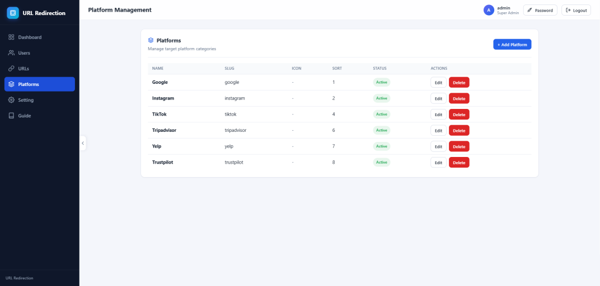The height and width of the screenshot is (286, 600).
Task: Click the Active badge for Google
Action: [x=382, y=82]
